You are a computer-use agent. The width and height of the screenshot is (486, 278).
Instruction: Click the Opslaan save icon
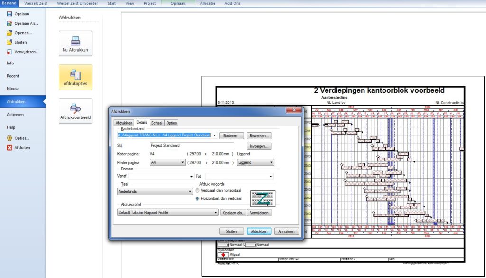tap(9, 14)
